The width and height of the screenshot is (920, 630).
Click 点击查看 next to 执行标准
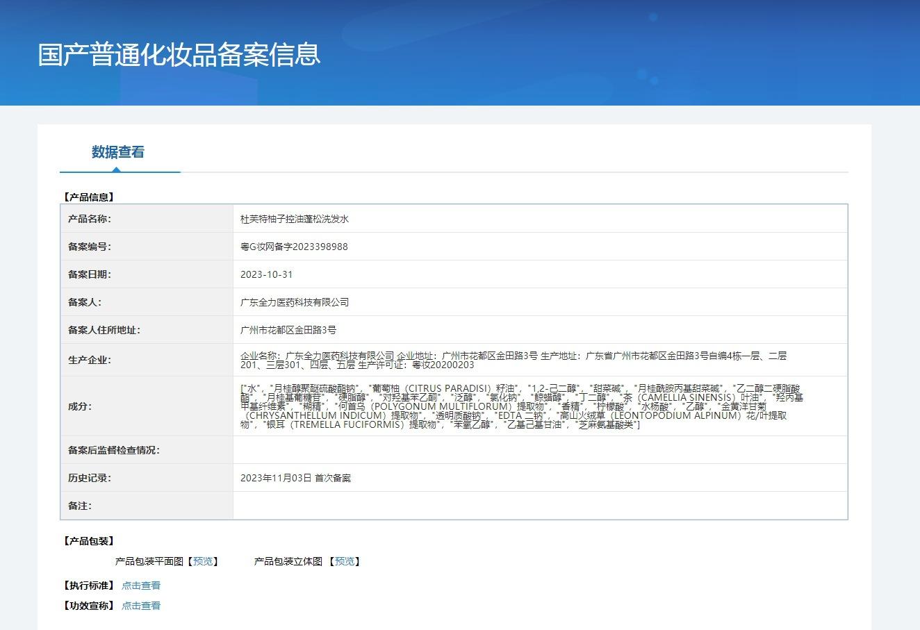click(x=141, y=586)
